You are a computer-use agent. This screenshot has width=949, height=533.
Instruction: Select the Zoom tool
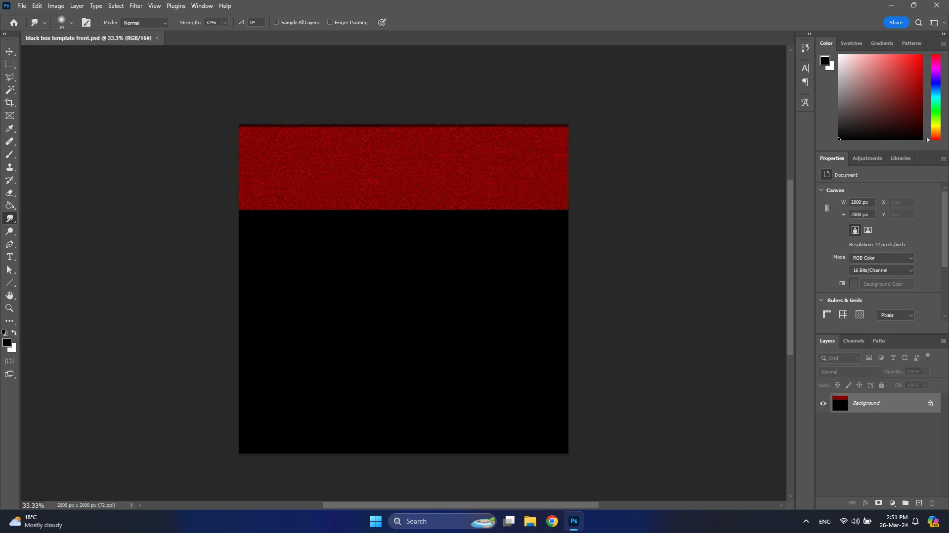pyautogui.click(x=9, y=308)
